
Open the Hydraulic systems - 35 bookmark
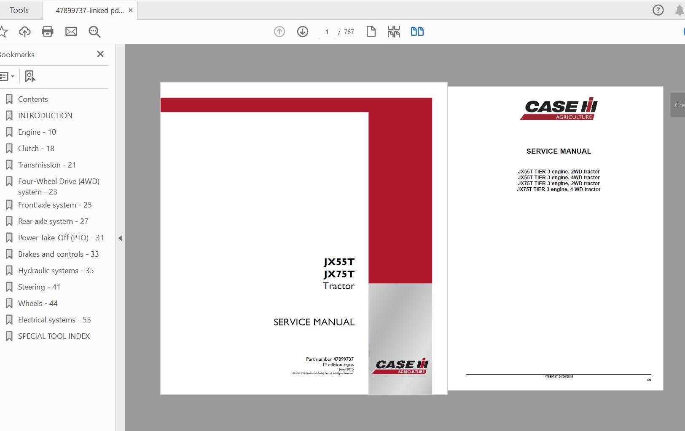56,270
